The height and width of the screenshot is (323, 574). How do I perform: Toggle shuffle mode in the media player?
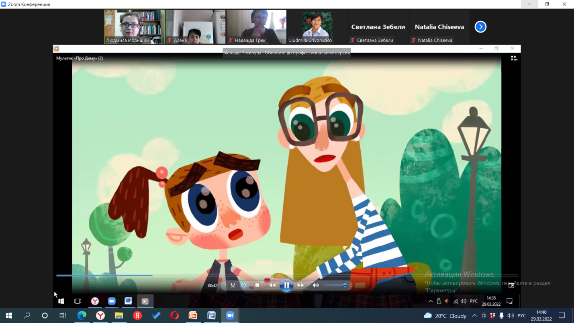click(x=233, y=285)
